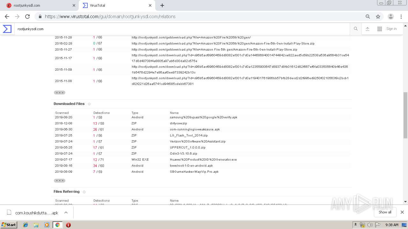The width and height of the screenshot is (408, 229).
Task: Click the info icon beside Files Referring
Action: pyautogui.click(x=84, y=192)
